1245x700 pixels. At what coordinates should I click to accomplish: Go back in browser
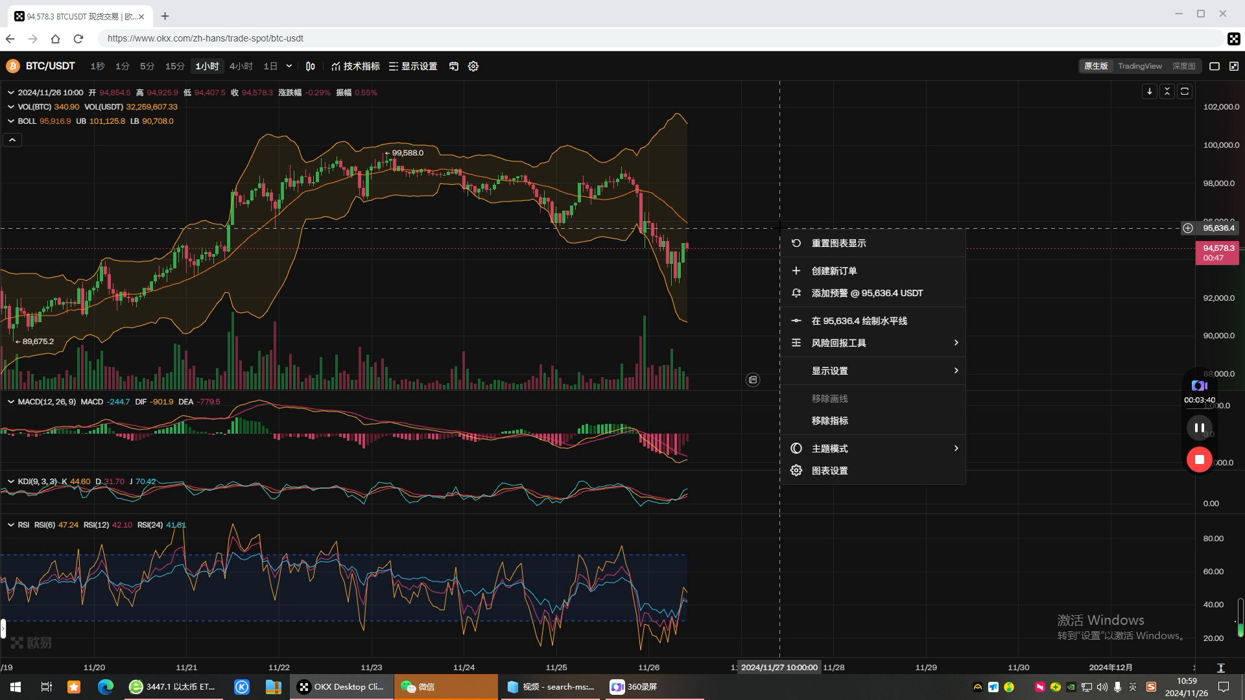tap(10, 39)
